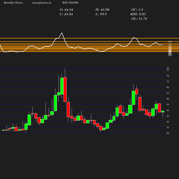Click the close value "C: 45.34"
The image size is (179, 179).
(66, 14)
